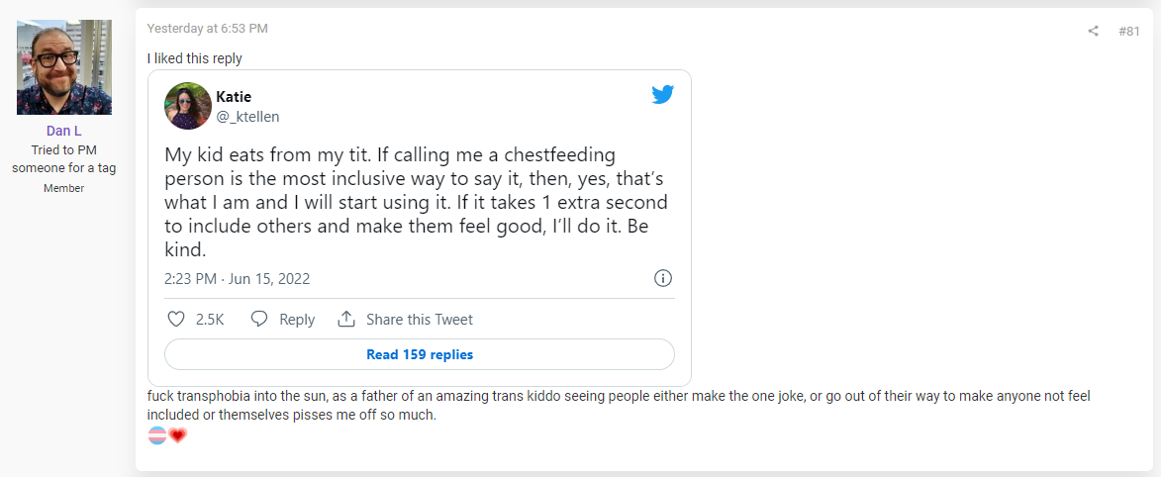Click the Katie display name in tweet
The width and height of the screenshot is (1161, 477).
(x=234, y=97)
